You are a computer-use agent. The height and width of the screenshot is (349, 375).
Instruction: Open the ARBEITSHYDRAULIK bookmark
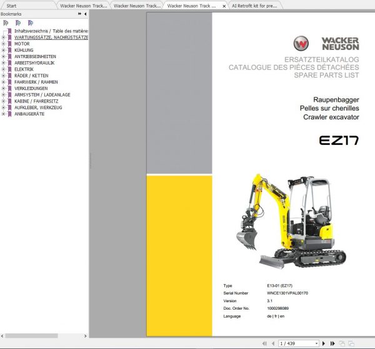(x=34, y=63)
